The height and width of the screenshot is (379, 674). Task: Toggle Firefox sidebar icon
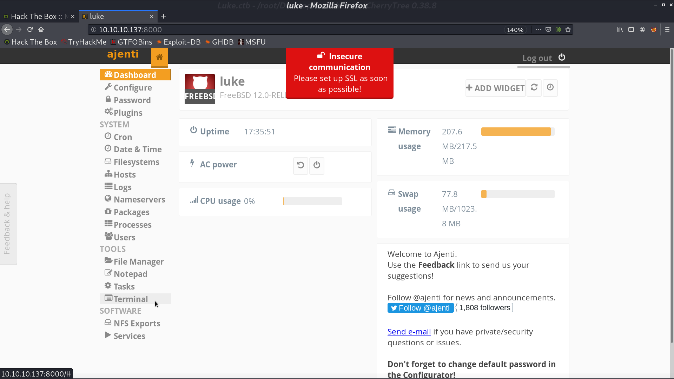click(631, 30)
